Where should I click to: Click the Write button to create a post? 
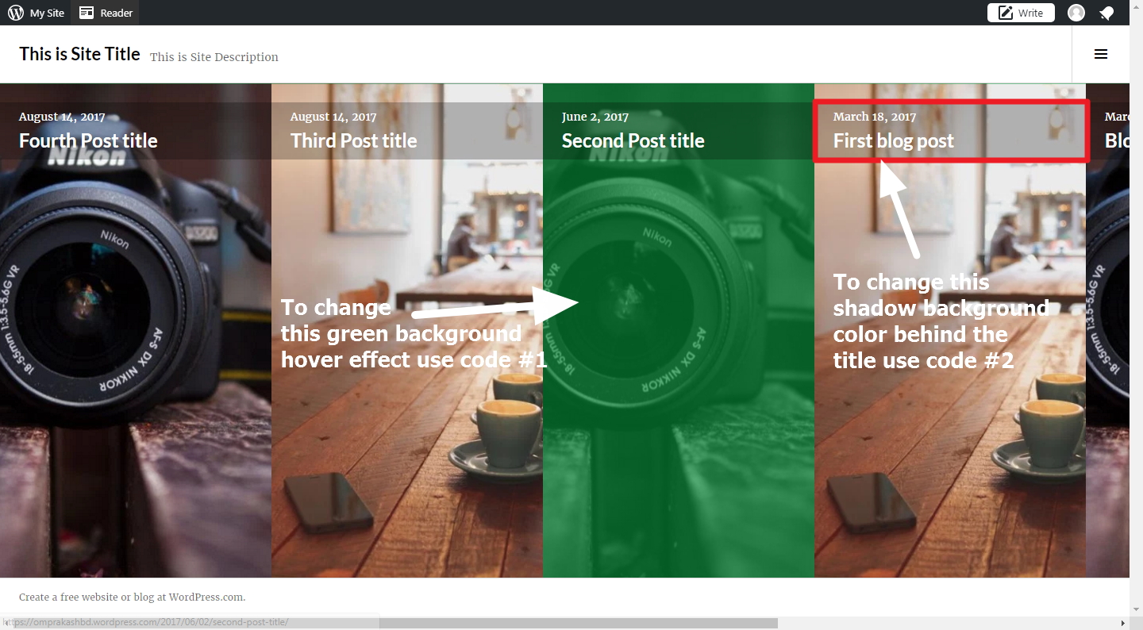coord(1021,13)
